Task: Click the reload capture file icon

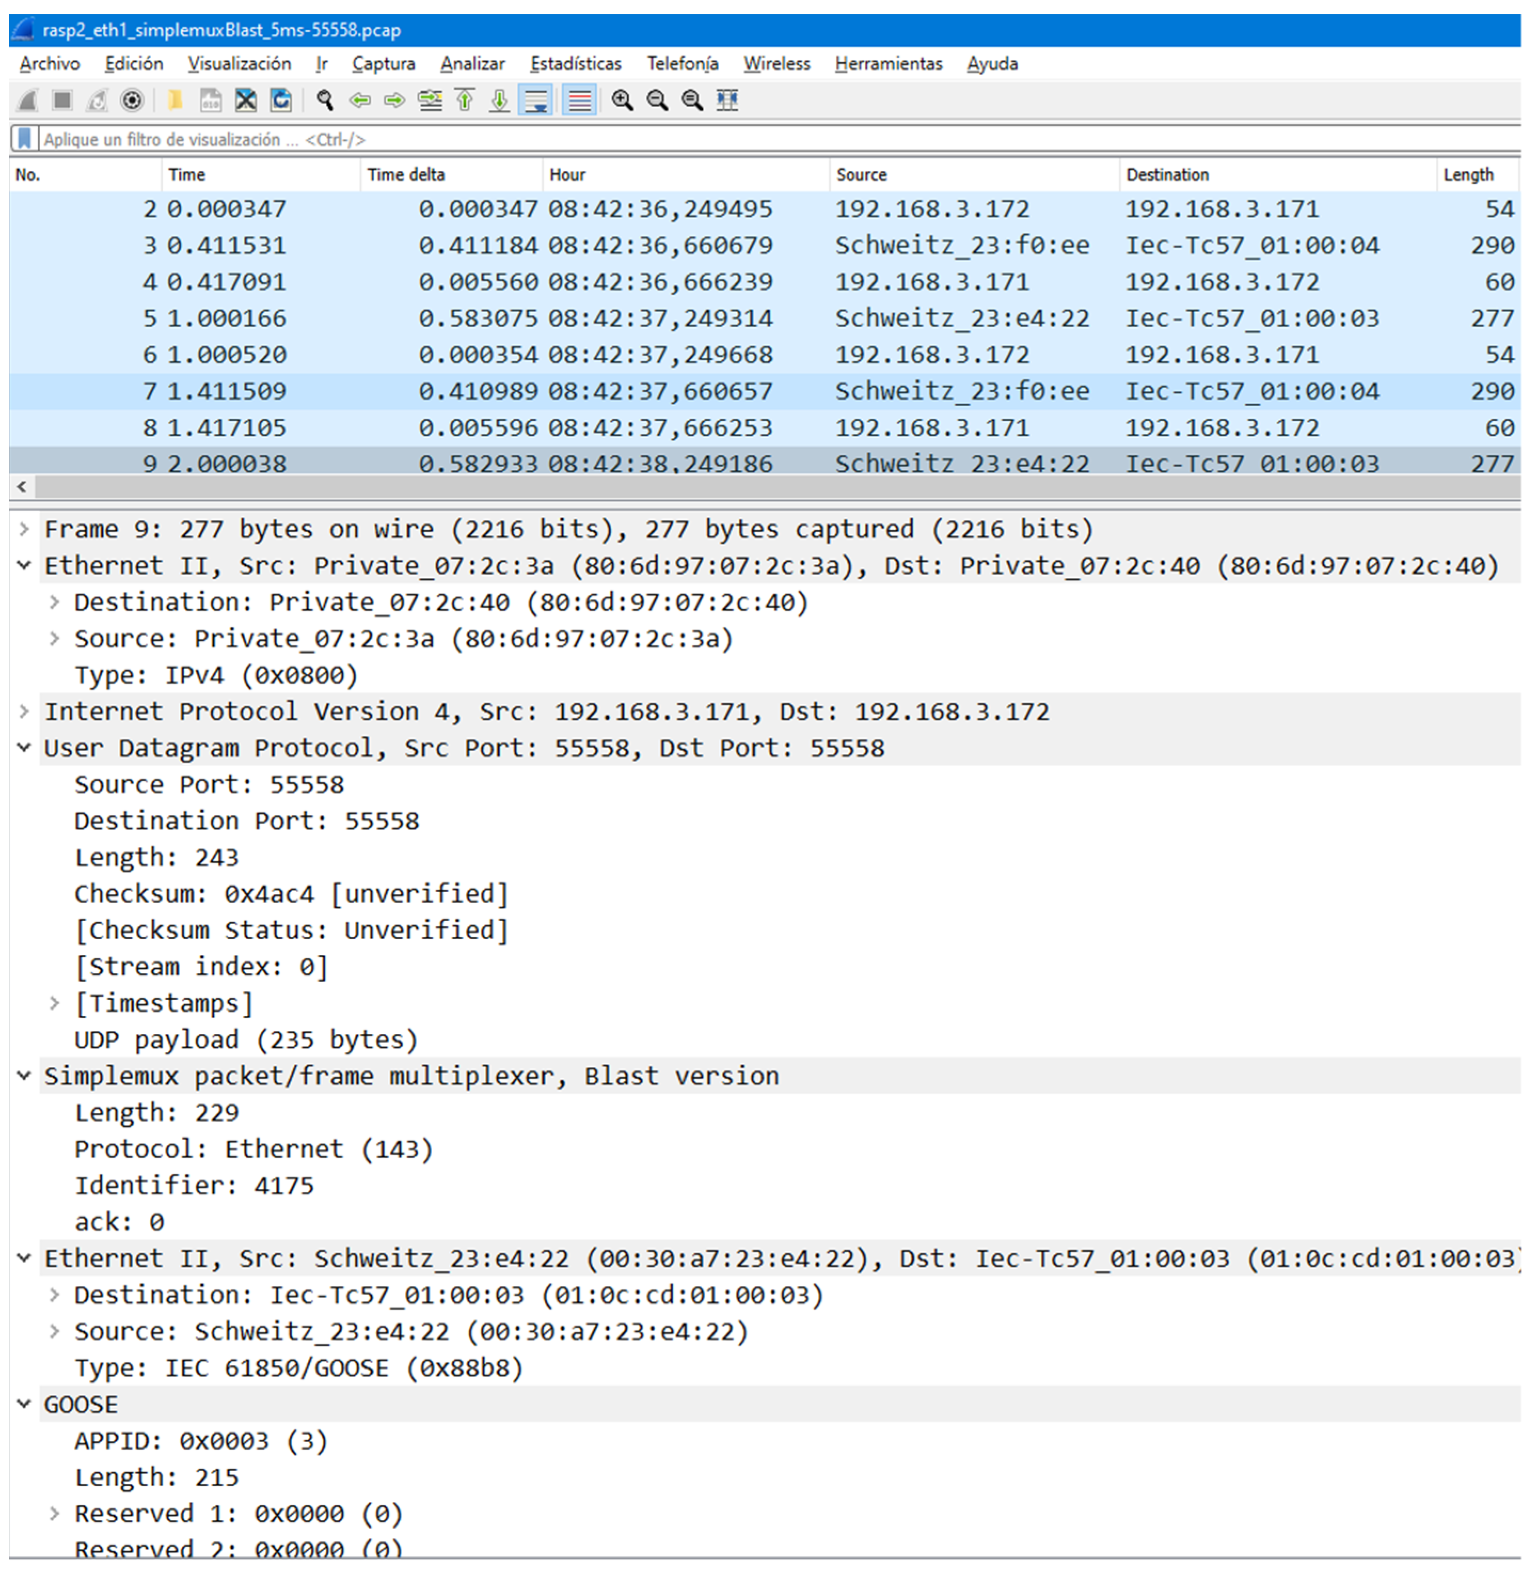Action: (281, 101)
